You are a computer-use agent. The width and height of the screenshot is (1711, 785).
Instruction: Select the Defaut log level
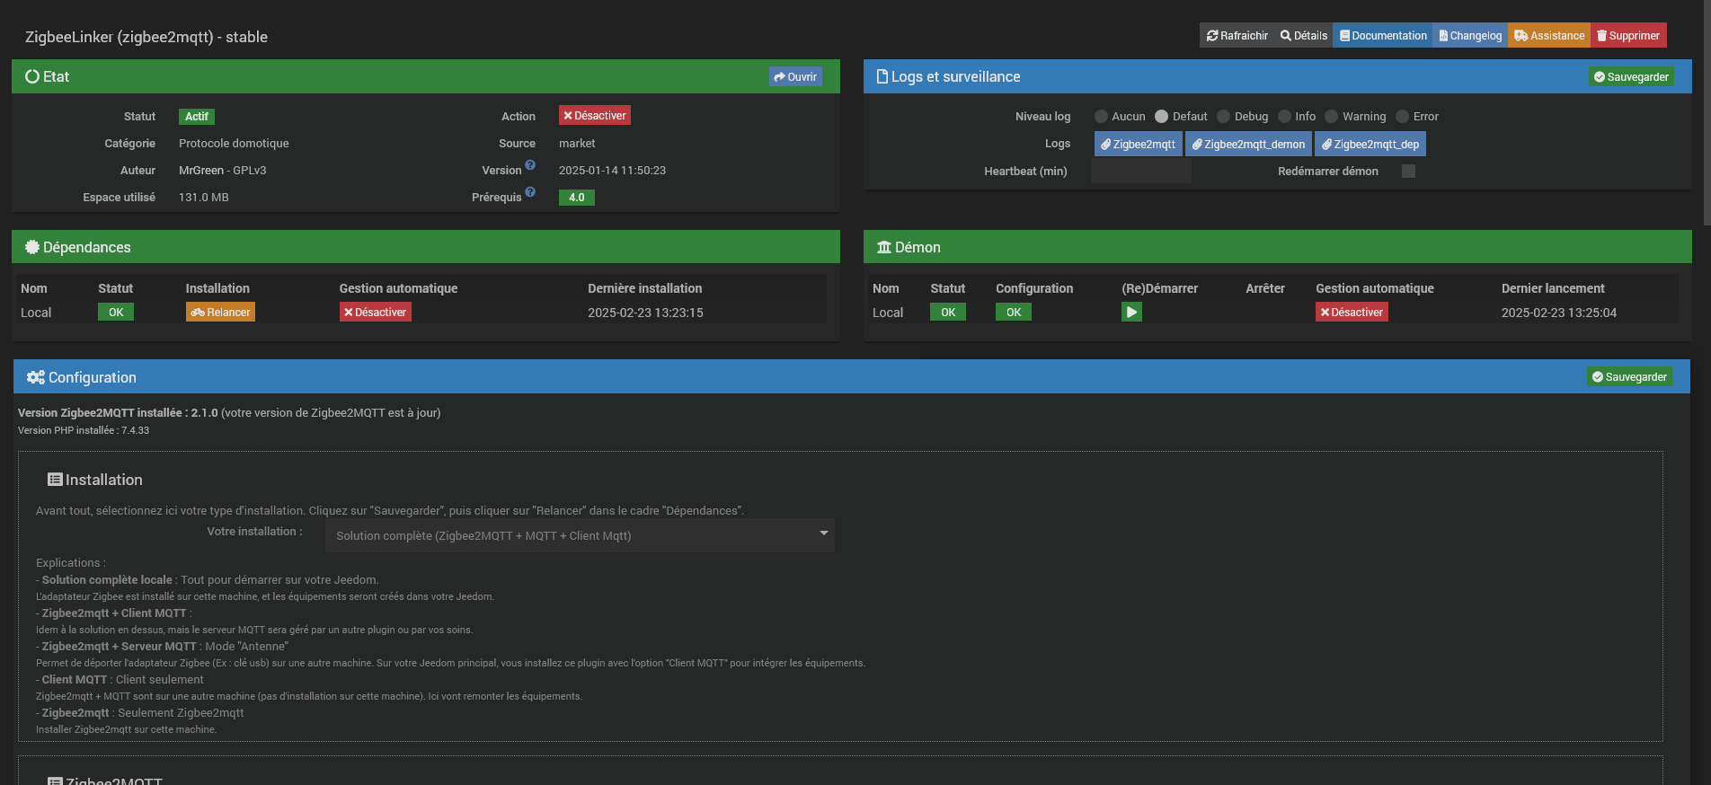coord(1161,117)
